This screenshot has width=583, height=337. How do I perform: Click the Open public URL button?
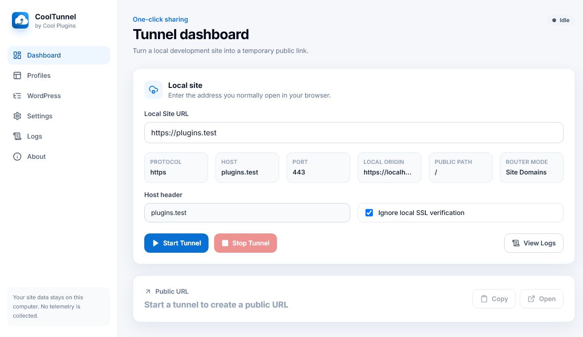tap(542, 299)
